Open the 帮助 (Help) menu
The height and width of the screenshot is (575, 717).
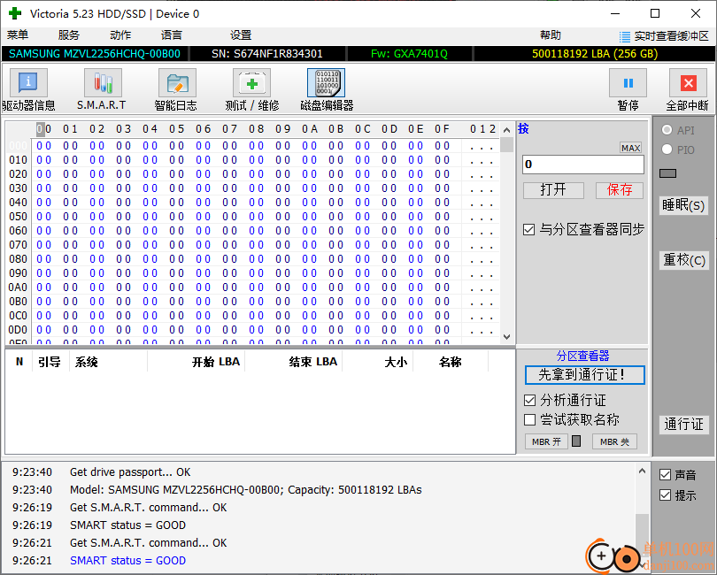(550, 35)
